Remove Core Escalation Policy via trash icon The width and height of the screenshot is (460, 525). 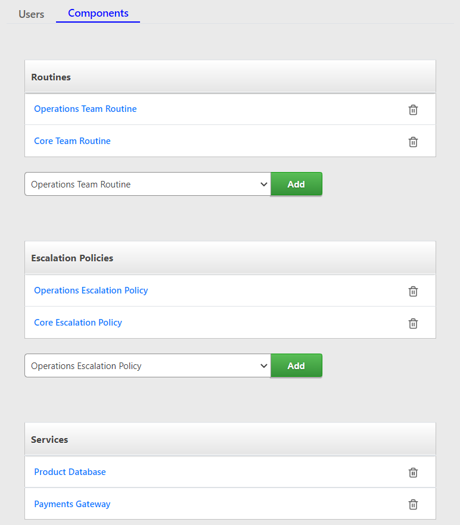click(x=413, y=323)
